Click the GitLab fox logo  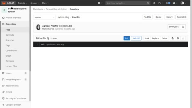point(4,3)
